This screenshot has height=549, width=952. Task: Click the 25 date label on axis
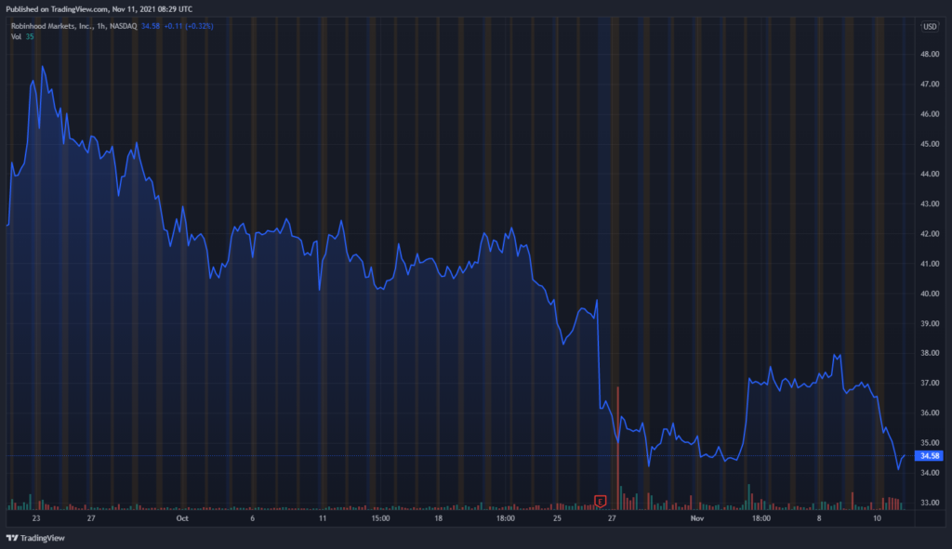pos(558,518)
